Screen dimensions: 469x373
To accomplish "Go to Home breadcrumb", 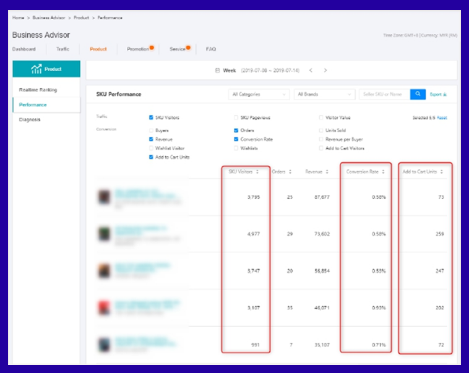I will [18, 18].
